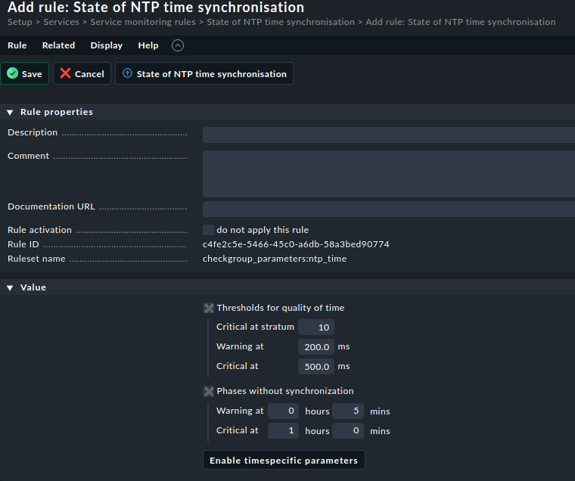The width and height of the screenshot is (575, 481).
Task: Collapse the Rule properties section
Action: [x=10, y=112]
